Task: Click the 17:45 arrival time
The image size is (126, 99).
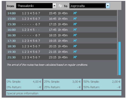Action: (x=53, y=30)
